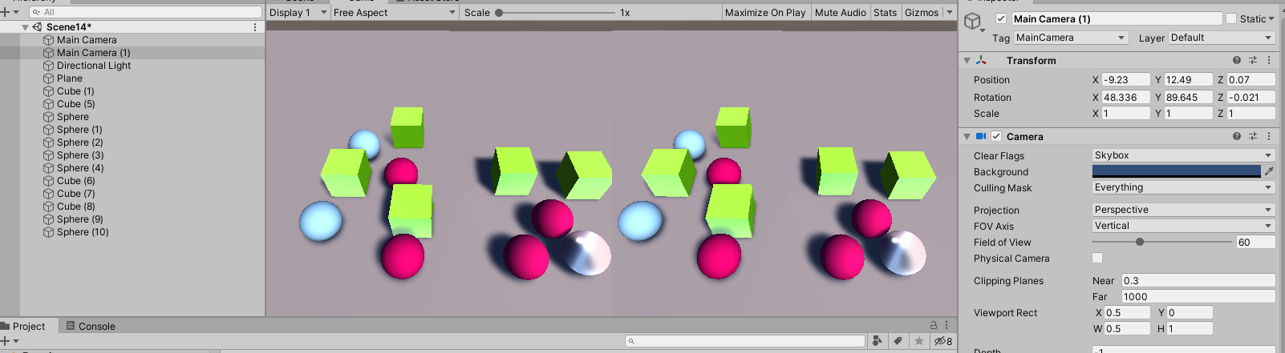Click the Transform component help icon
The height and width of the screenshot is (353, 1285).
(1236, 61)
